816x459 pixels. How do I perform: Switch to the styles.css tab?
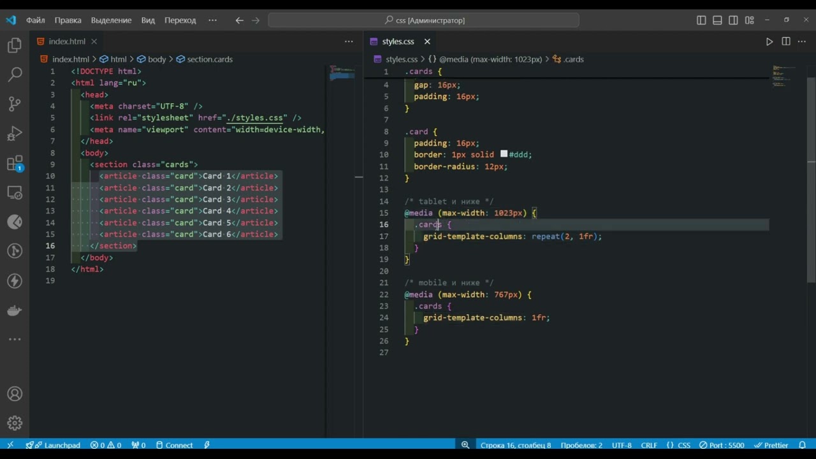pos(398,41)
